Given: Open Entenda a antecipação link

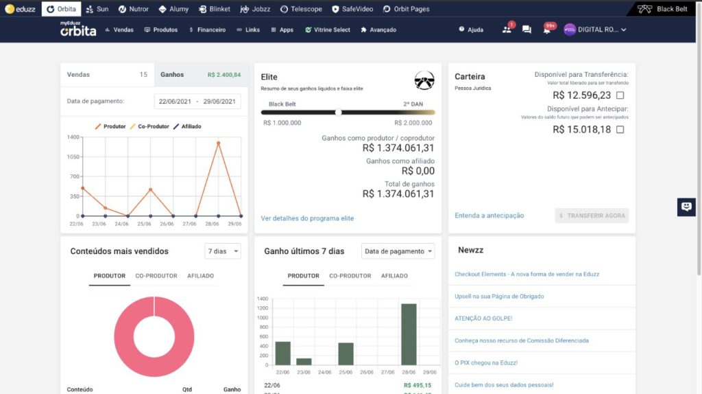Looking at the screenshot, I should point(489,216).
